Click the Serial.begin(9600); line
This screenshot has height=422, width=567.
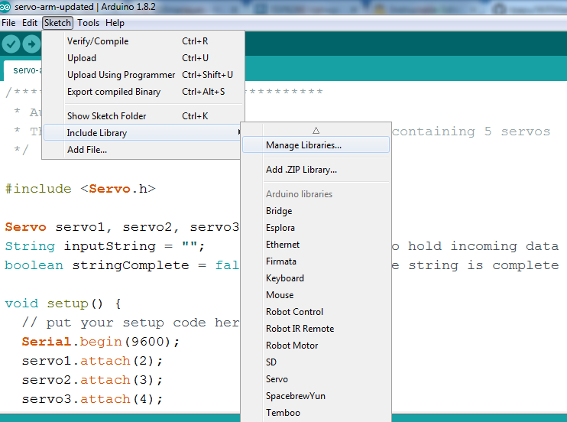(x=101, y=341)
